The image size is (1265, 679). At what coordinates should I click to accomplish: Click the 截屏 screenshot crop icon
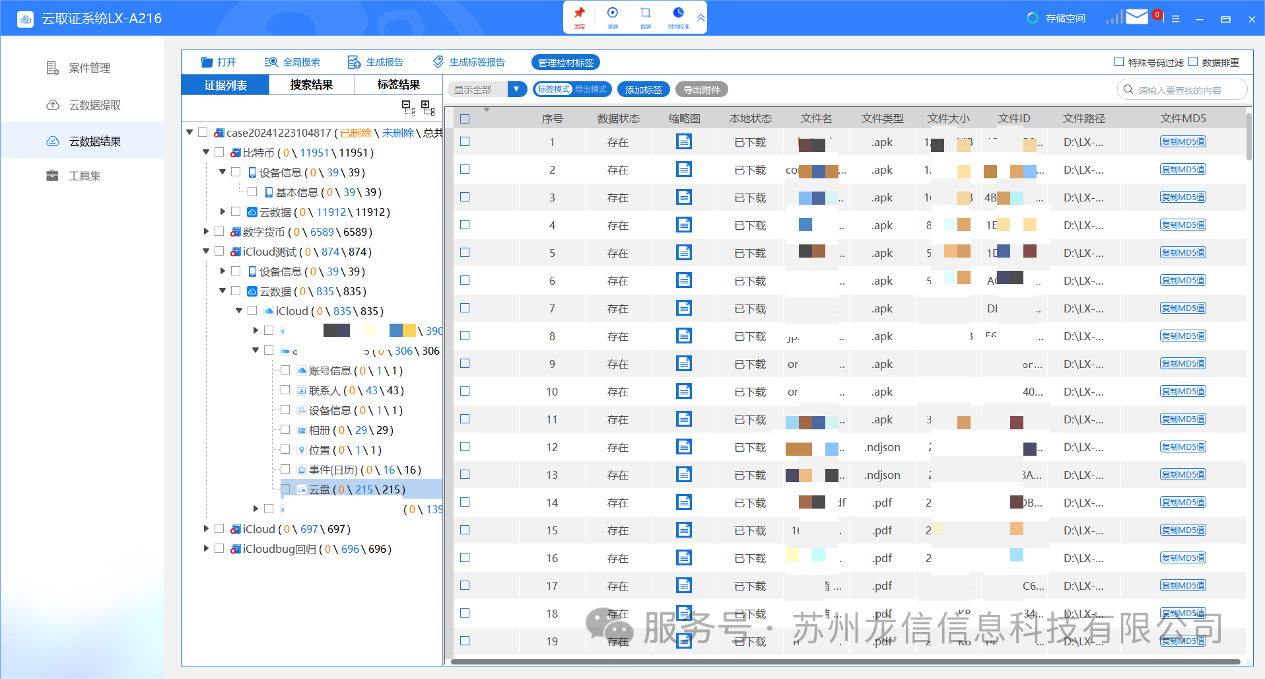pyautogui.click(x=645, y=15)
